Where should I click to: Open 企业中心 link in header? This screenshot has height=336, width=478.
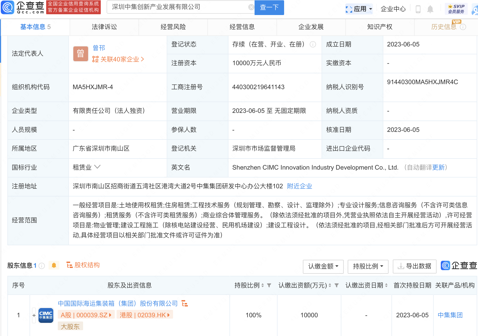click(393, 9)
